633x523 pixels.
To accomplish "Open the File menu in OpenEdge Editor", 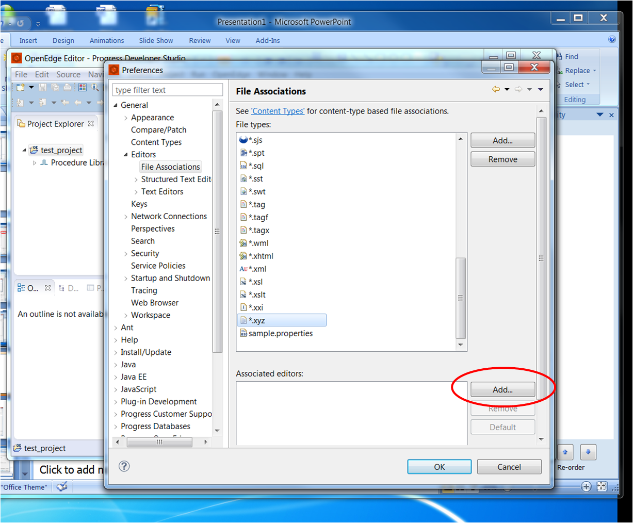I will (x=21, y=74).
